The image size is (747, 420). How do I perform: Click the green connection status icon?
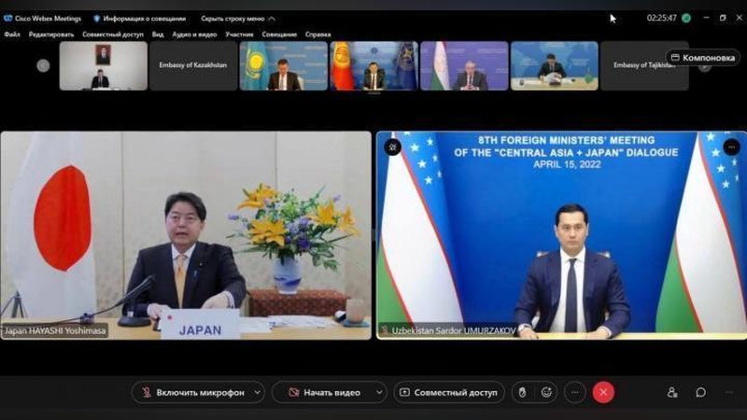point(686,18)
